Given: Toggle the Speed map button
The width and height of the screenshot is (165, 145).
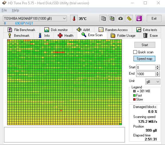Looking at the screenshot, I should 144,58.
